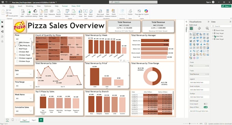
Task: Remove Price field from X-axis
Action: coord(208,66)
